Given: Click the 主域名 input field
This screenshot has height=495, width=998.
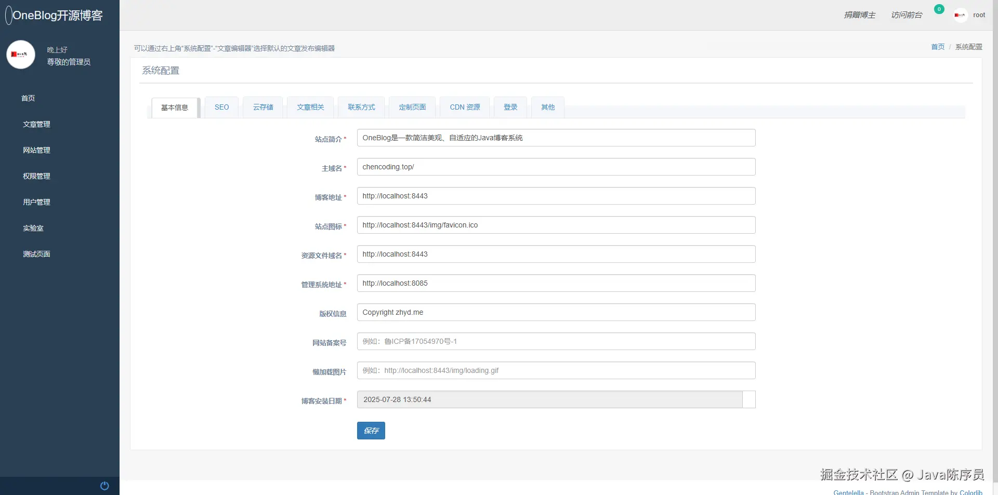Looking at the screenshot, I should click(556, 167).
